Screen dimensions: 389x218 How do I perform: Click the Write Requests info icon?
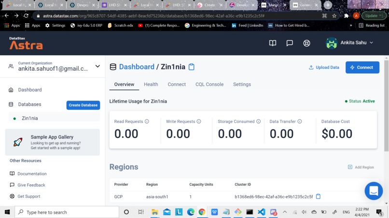[199, 121]
